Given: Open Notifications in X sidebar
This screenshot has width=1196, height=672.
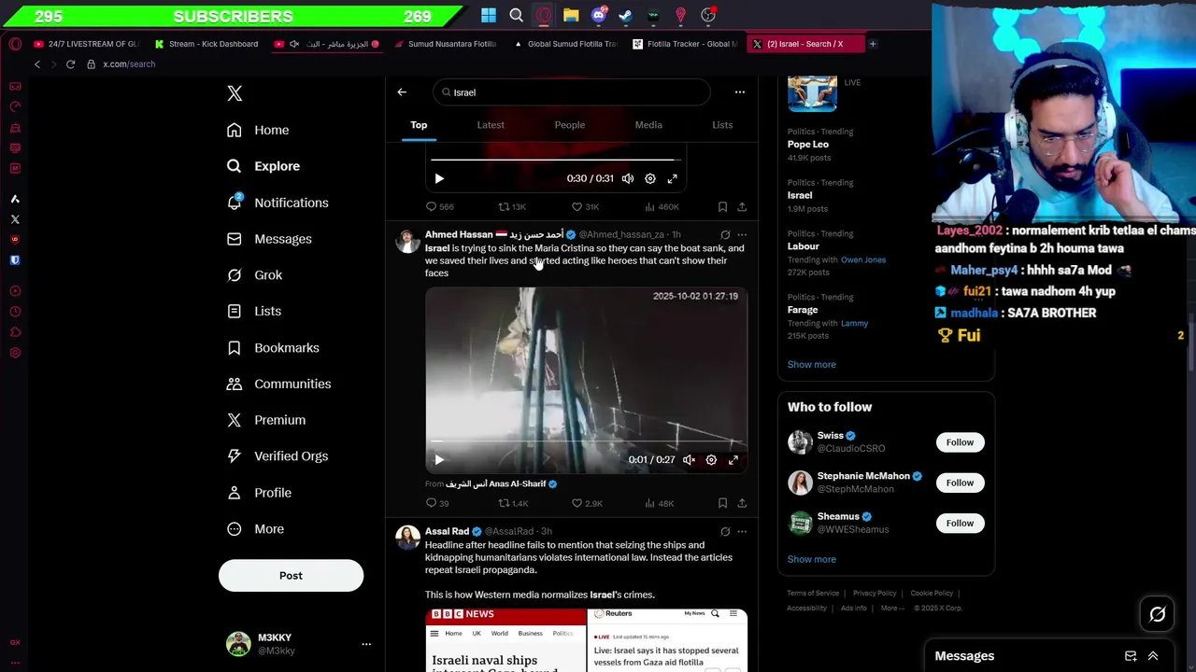Looking at the screenshot, I should pos(278,203).
